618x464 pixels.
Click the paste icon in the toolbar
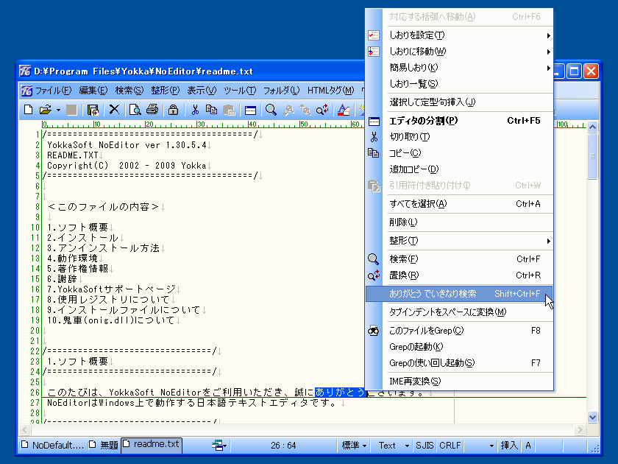[229, 110]
